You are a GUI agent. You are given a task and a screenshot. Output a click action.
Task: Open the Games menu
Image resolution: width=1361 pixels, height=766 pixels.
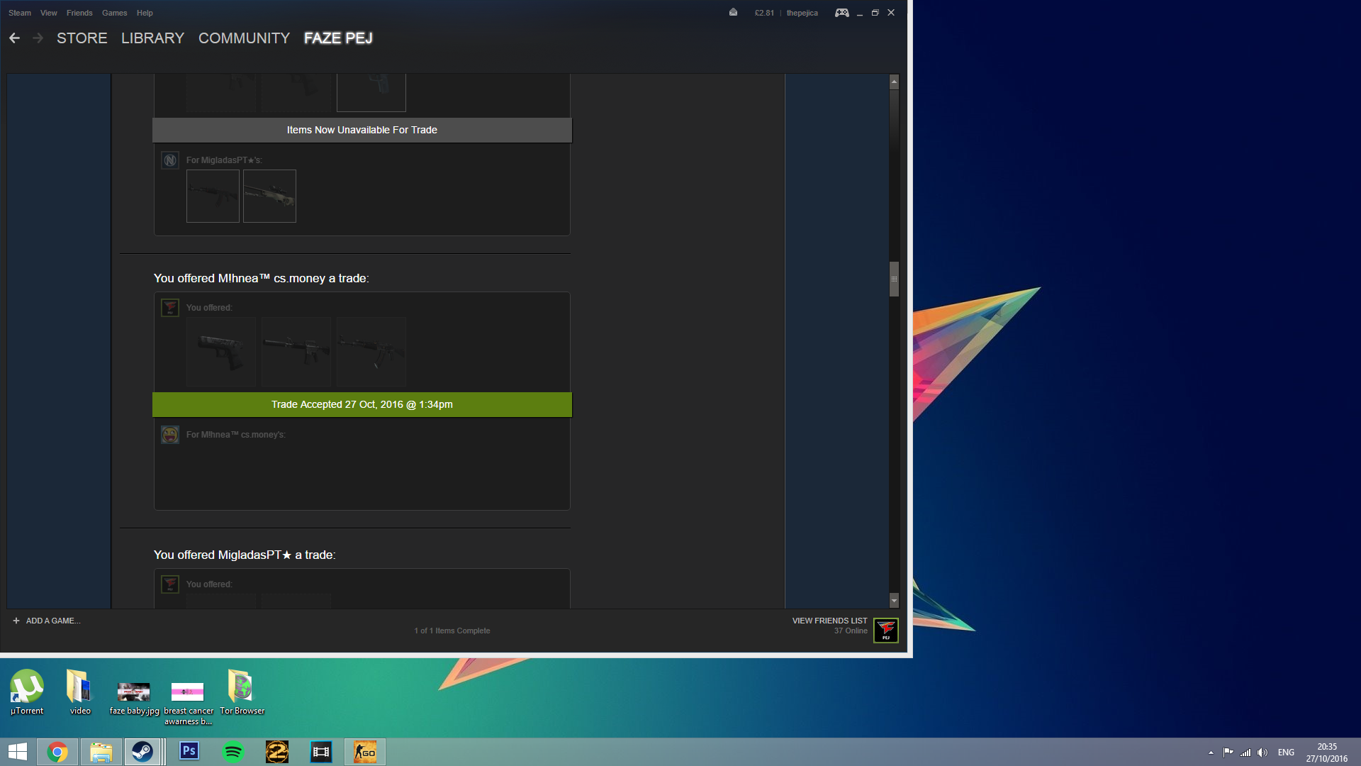(x=114, y=13)
